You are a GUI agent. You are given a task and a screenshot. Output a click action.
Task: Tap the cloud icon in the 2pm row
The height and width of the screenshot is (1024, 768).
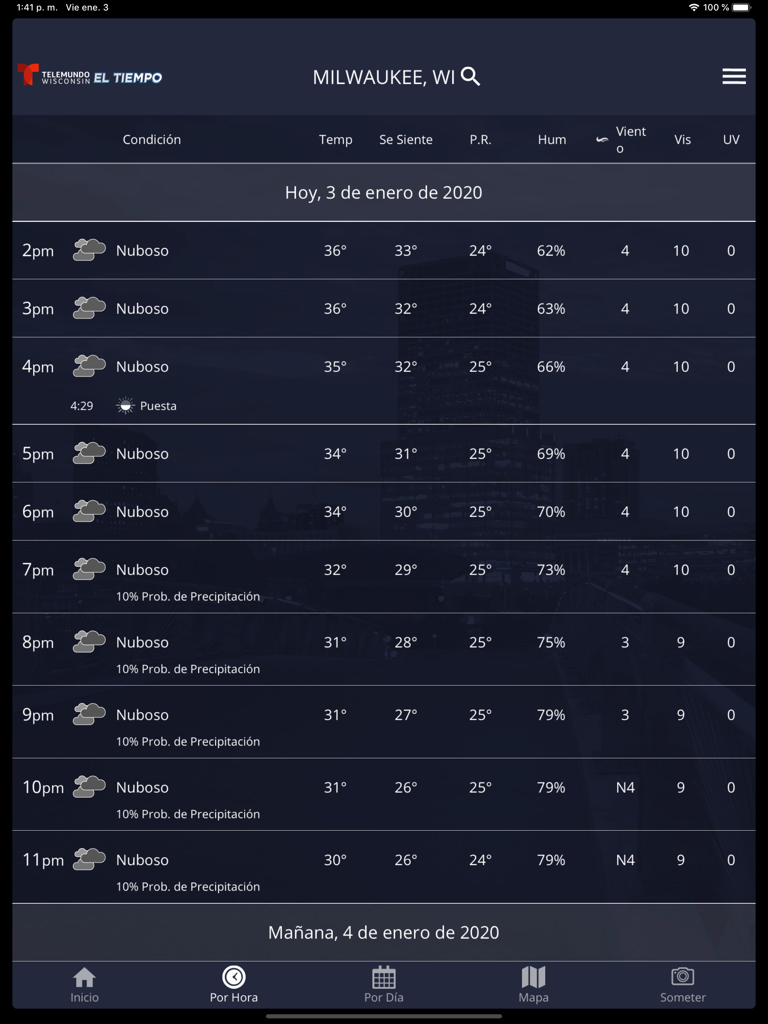pyautogui.click(x=89, y=250)
